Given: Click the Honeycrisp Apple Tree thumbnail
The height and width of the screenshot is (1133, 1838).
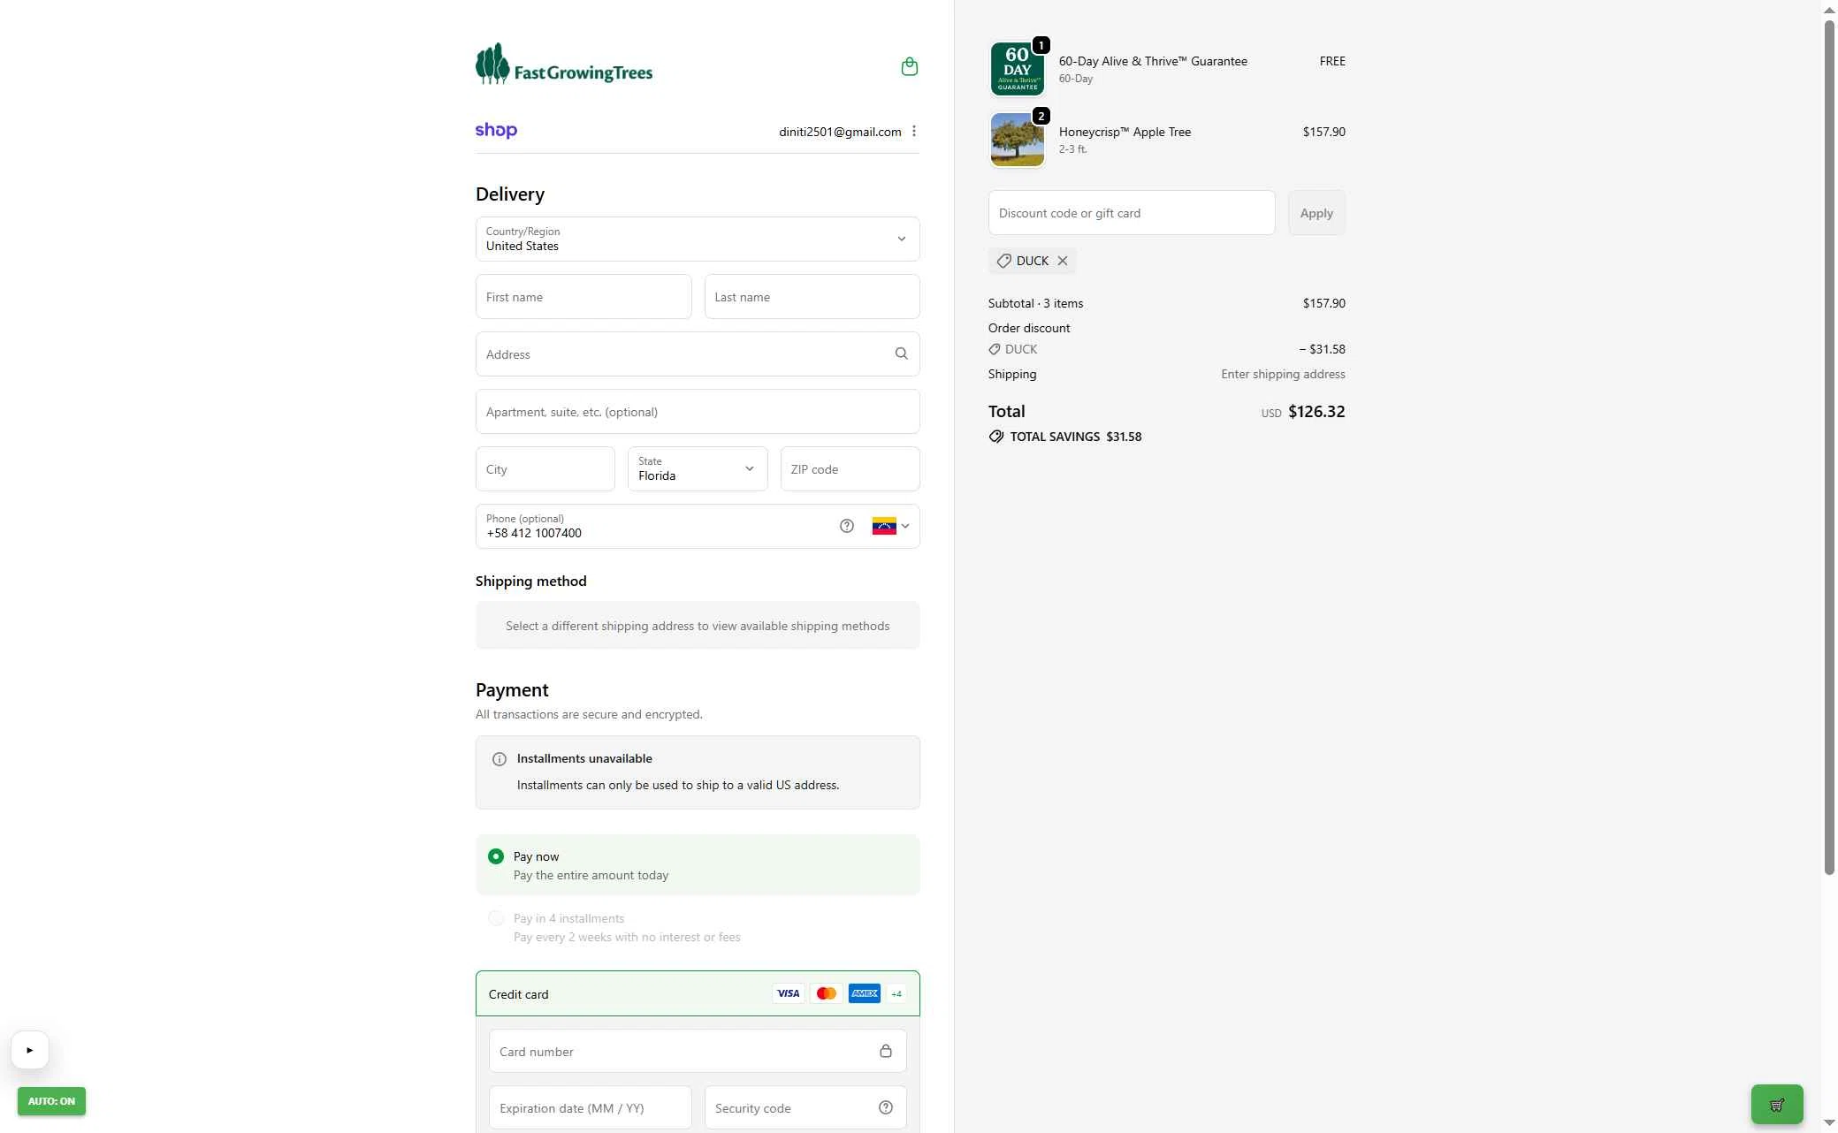Looking at the screenshot, I should click(1017, 140).
